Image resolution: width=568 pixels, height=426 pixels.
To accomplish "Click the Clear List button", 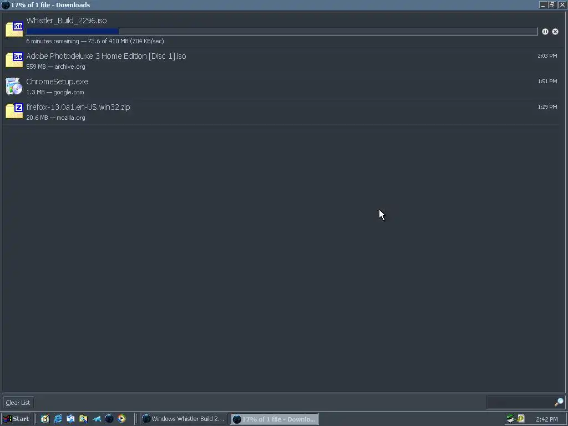I will coord(18,403).
